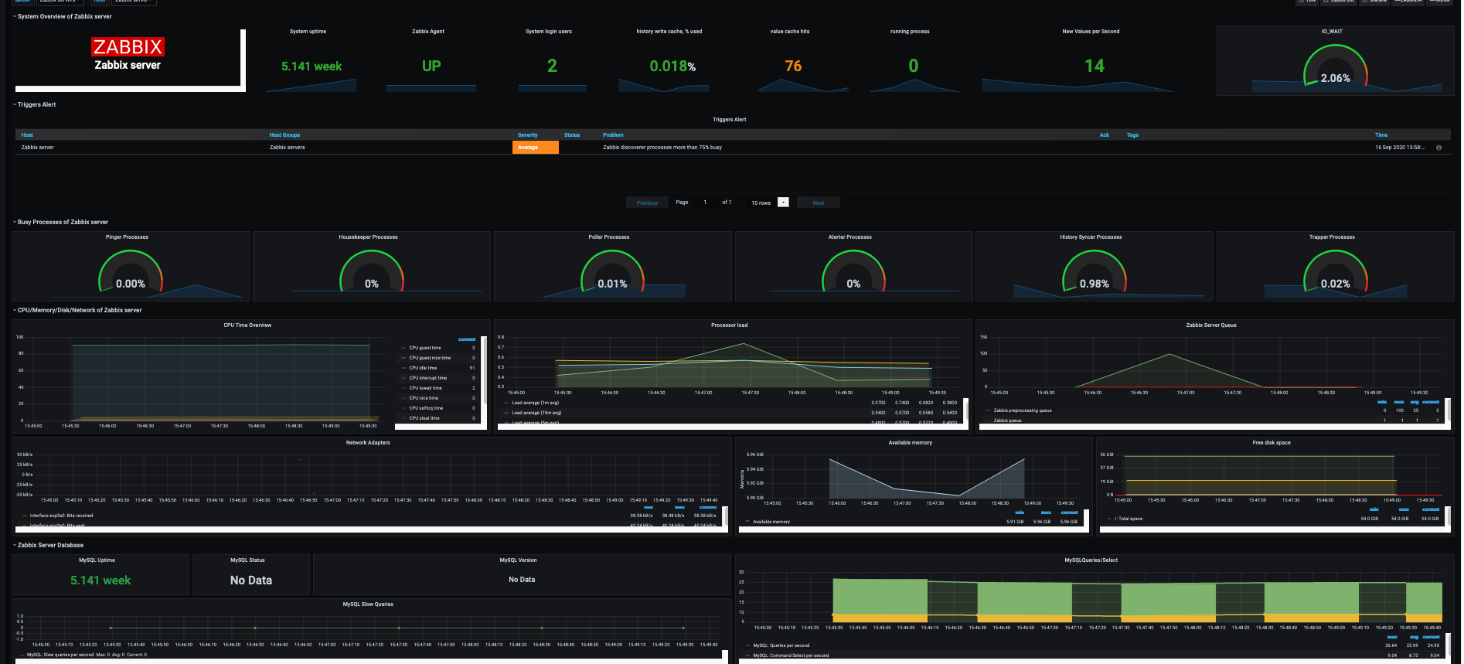Toggle the CPU idle time series in the legend
1464x664 pixels.
pyautogui.click(x=423, y=368)
